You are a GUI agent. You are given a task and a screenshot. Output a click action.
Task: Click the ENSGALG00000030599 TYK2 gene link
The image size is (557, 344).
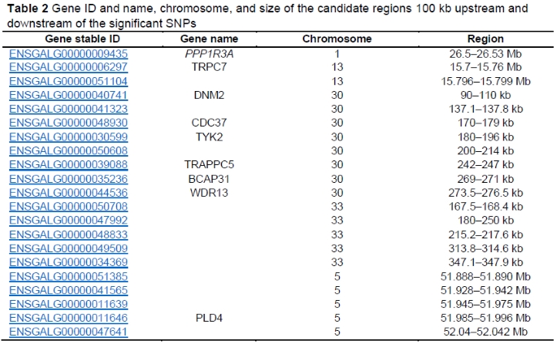[69, 137]
